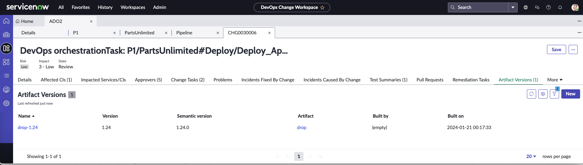Expand the search options dropdown arrow
The width and height of the screenshot is (583, 165).
[513, 7]
